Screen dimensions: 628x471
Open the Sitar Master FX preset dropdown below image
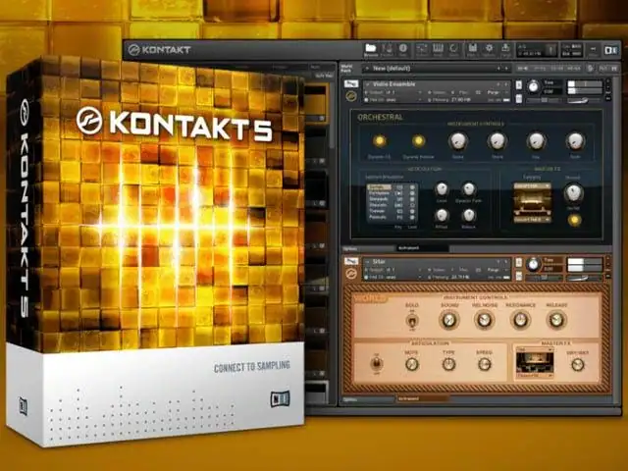coord(535,376)
